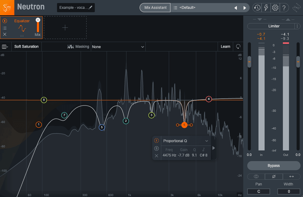
Task: Go to the previous preset arrow
Action: (x=236, y=8)
